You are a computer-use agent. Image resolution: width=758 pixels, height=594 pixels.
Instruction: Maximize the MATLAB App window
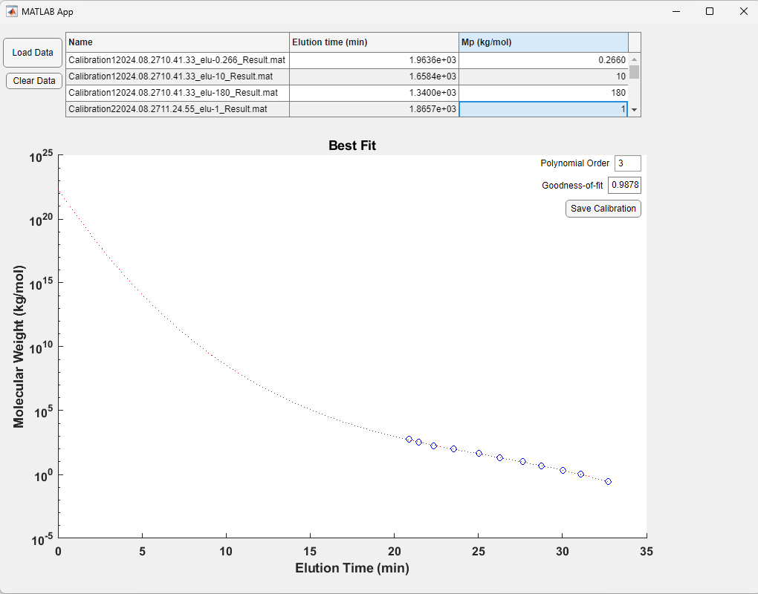pos(710,11)
